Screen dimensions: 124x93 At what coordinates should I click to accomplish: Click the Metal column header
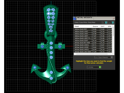(x=83, y=26)
